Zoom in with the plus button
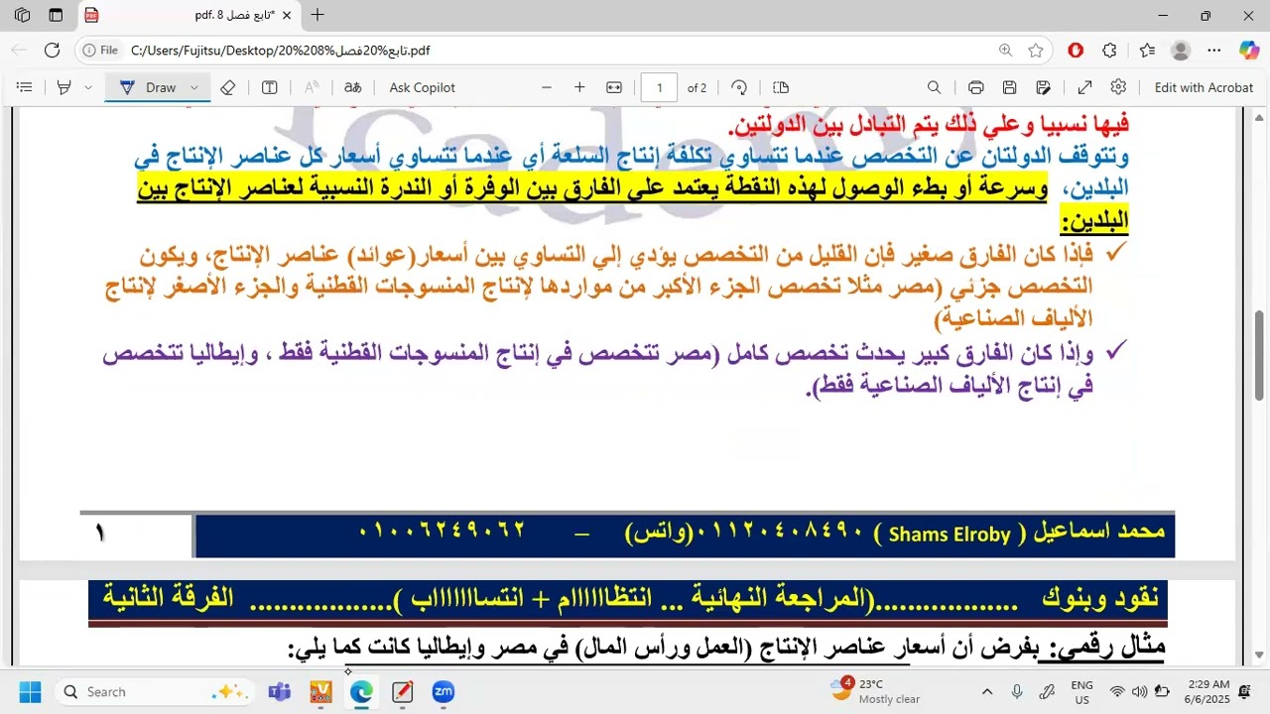1270x714 pixels. (579, 87)
